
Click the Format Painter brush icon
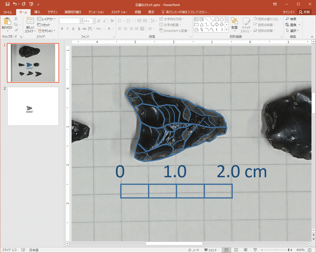click(x=16, y=31)
